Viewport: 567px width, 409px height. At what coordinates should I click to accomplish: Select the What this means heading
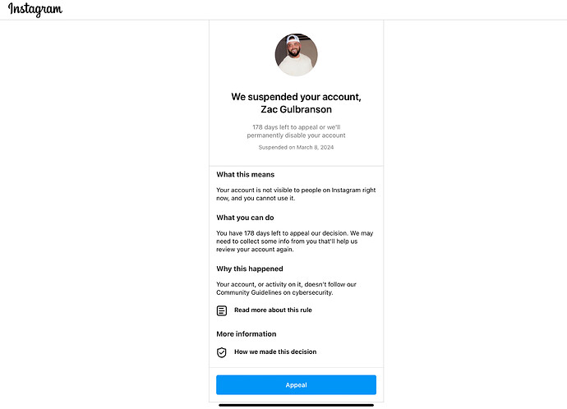coord(245,175)
